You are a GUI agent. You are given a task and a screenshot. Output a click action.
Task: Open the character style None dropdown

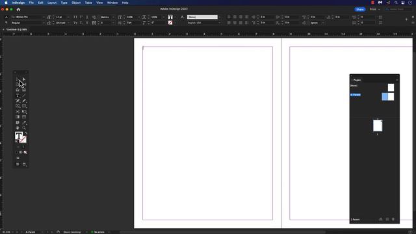pyautogui.click(x=220, y=17)
